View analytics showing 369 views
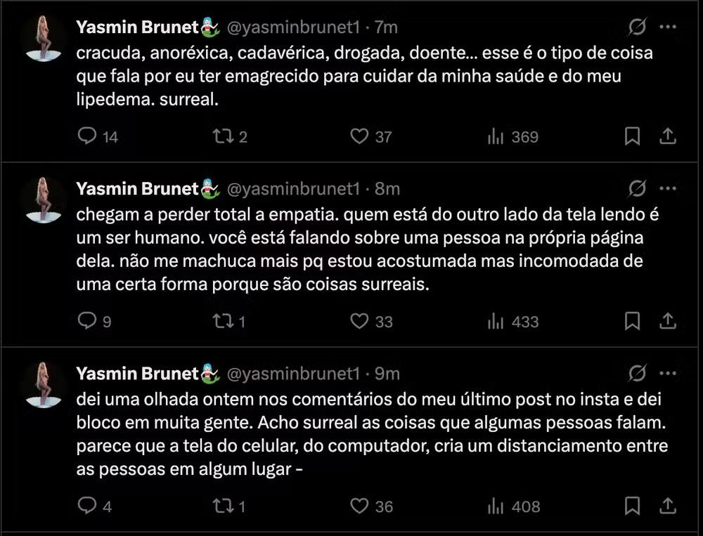The height and width of the screenshot is (536, 703). (x=496, y=136)
